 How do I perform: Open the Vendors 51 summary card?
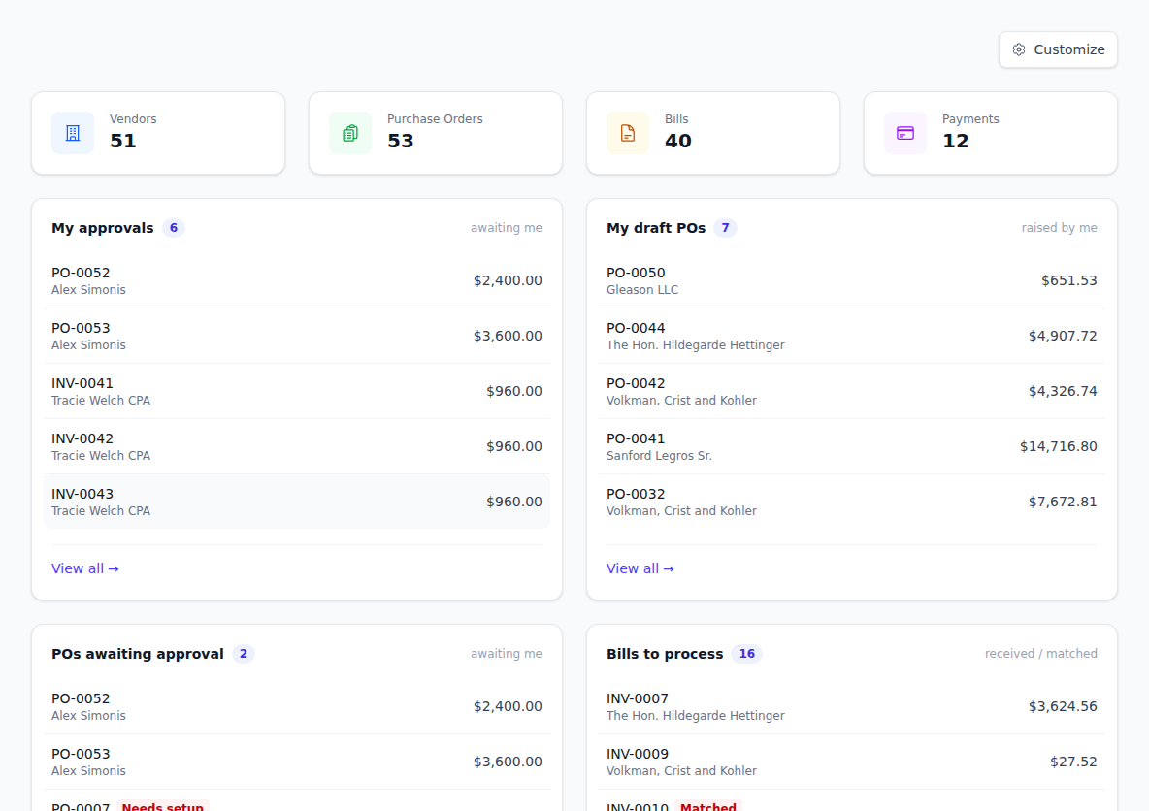point(158,133)
